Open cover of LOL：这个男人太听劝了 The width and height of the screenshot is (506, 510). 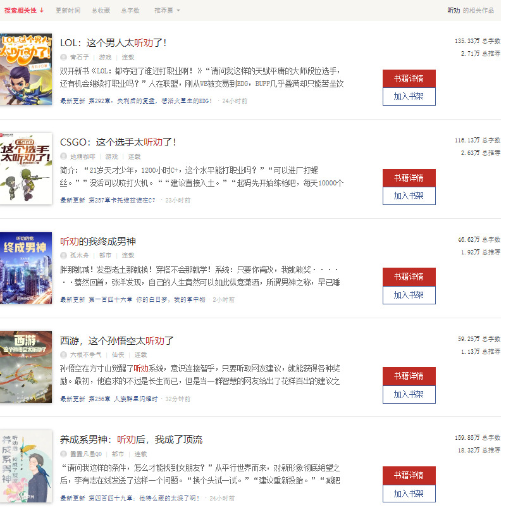click(x=26, y=69)
